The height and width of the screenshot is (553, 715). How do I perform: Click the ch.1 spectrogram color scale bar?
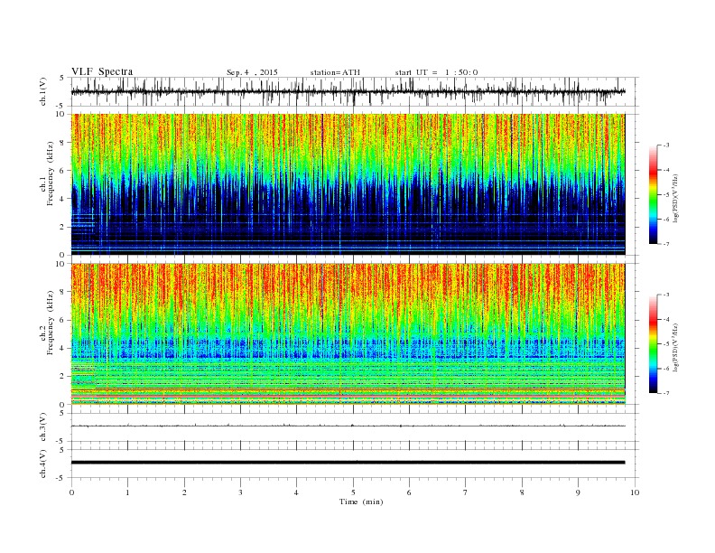click(654, 195)
